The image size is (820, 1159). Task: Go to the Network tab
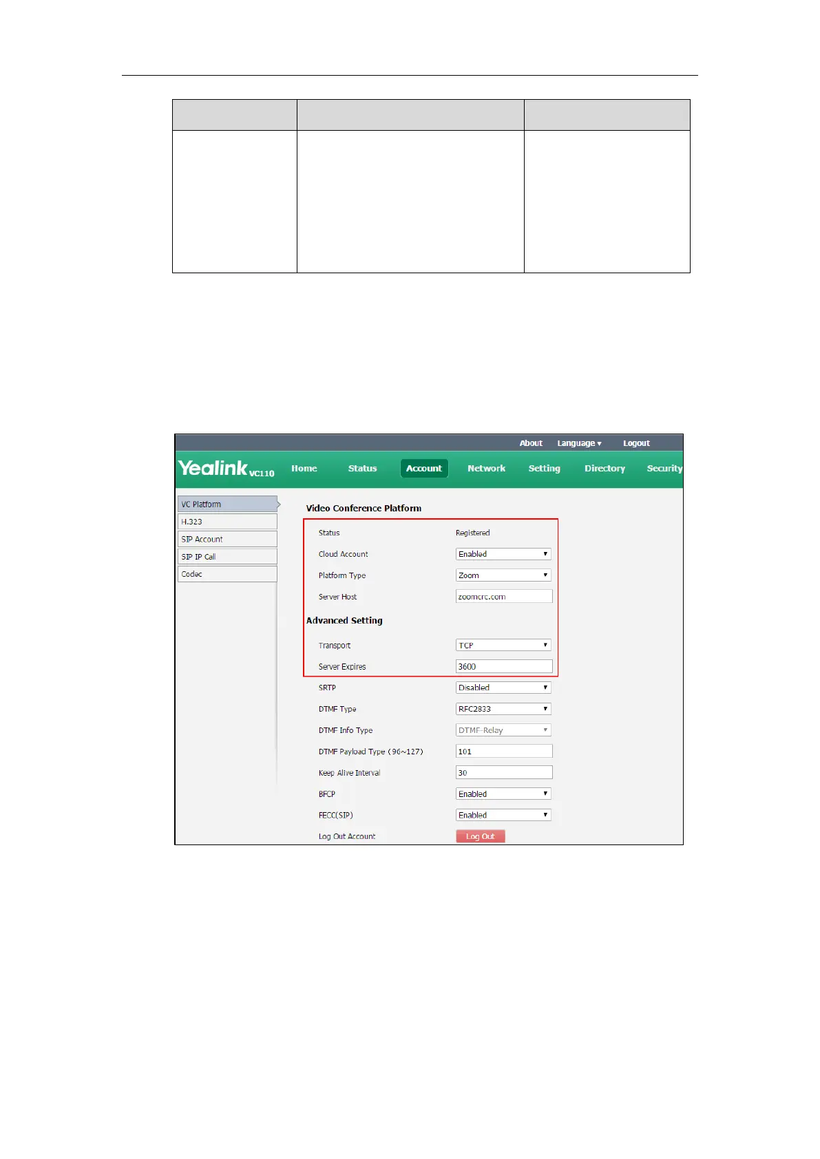click(486, 469)
